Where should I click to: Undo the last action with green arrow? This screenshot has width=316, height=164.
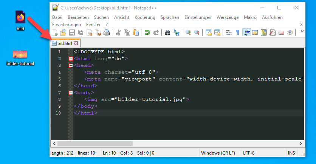click(x=147, y=32)
